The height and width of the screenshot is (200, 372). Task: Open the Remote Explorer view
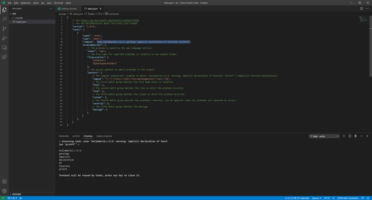(x=4, y=48)
